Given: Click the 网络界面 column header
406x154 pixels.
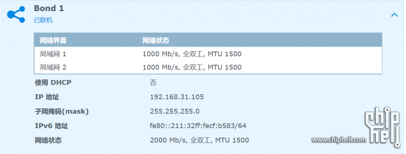Looking at the screenshot, I should [53, 40].
